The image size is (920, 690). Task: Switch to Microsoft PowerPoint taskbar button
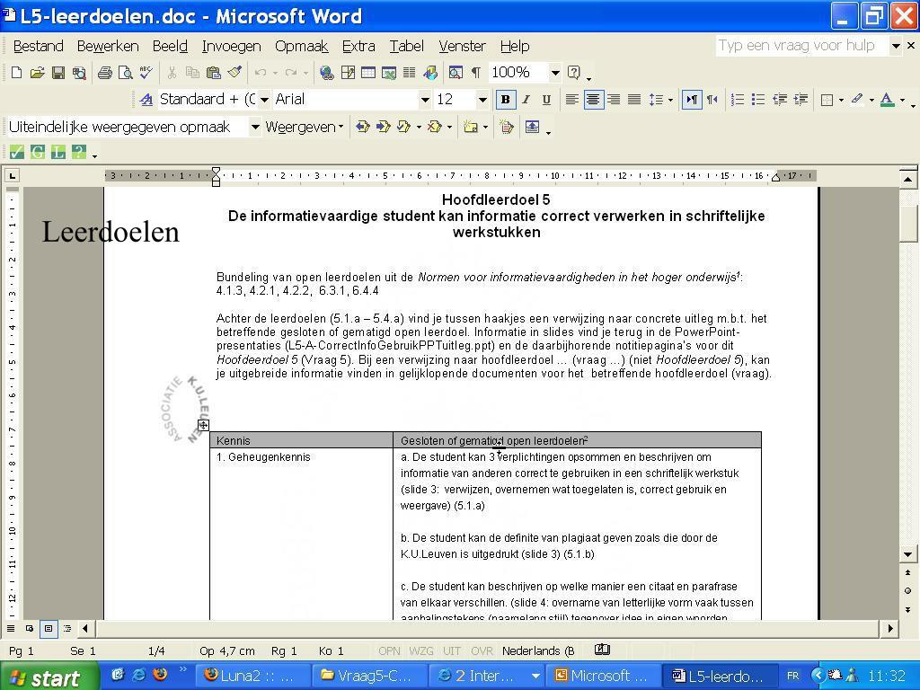(603, 676)
